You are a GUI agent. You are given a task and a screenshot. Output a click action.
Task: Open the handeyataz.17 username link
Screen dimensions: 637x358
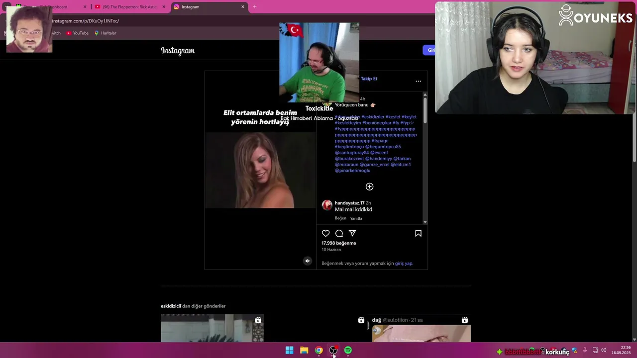click(x=349, y=203)
